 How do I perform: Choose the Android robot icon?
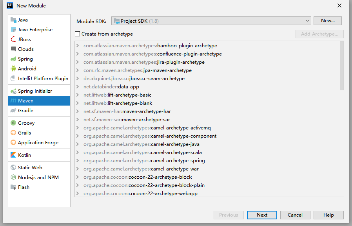point(13,68)
